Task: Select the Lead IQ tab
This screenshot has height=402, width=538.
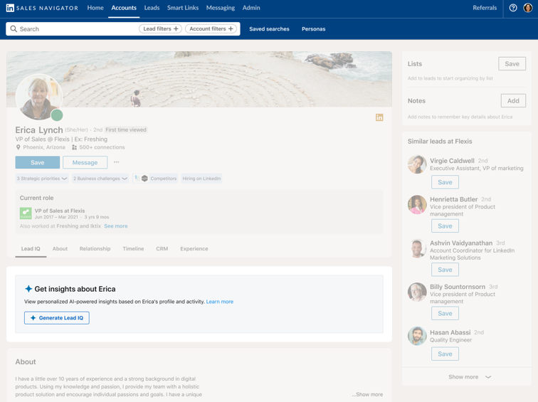Action: point(31,249)
